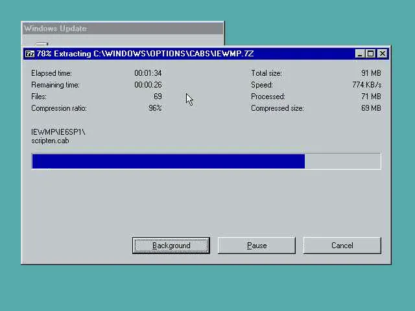This screenshot has width=415, height=311.
Task: Click the Speed label
Action: coord(262,85)
